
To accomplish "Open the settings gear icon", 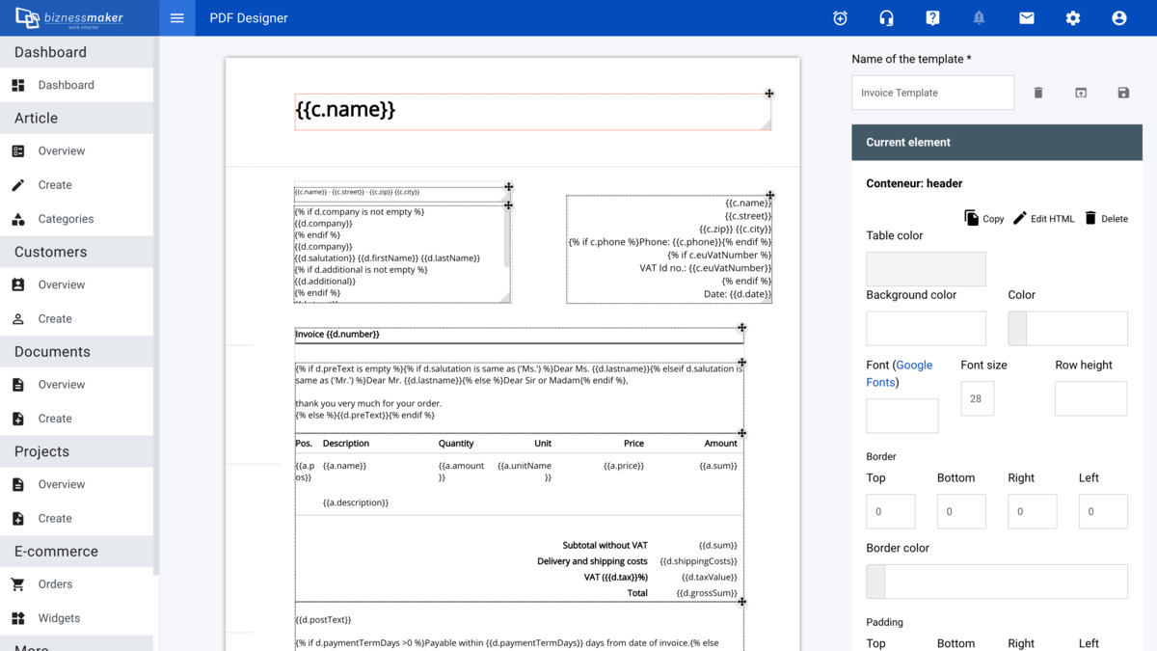I will coord(1072,18).
